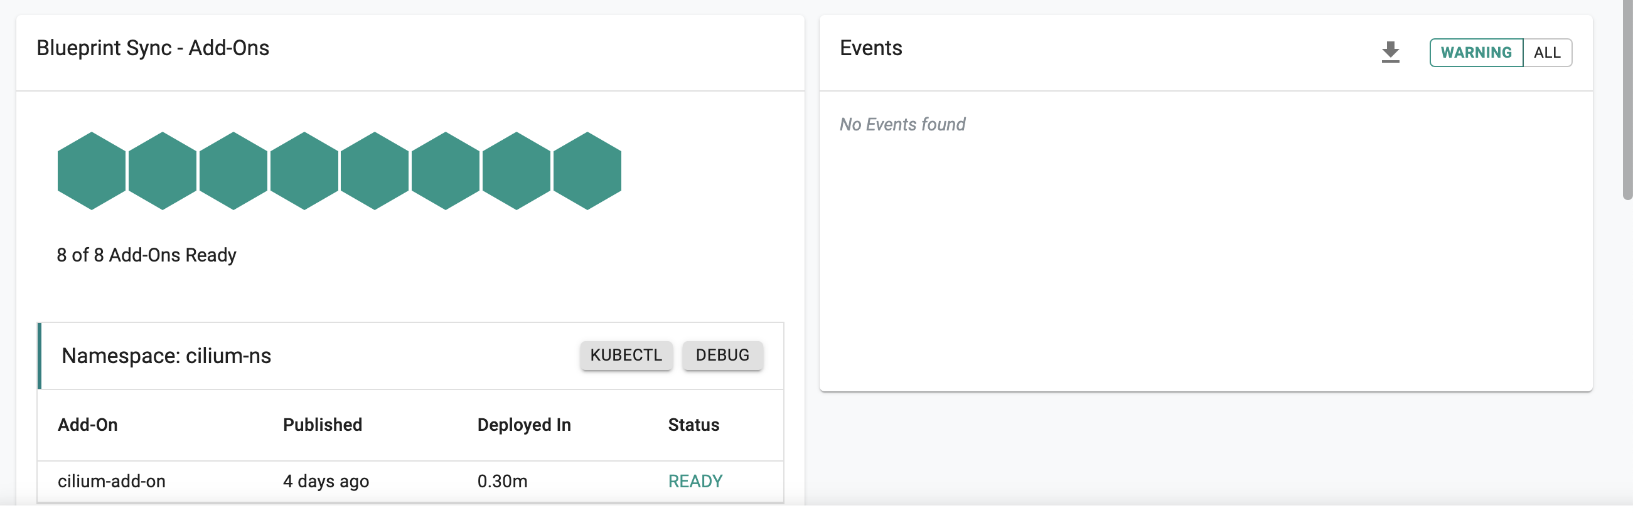Open KUBECTL for cilium-ns namespace
Image resolution: width=1633 pixels, height=513 pixels.
(626, 356)
